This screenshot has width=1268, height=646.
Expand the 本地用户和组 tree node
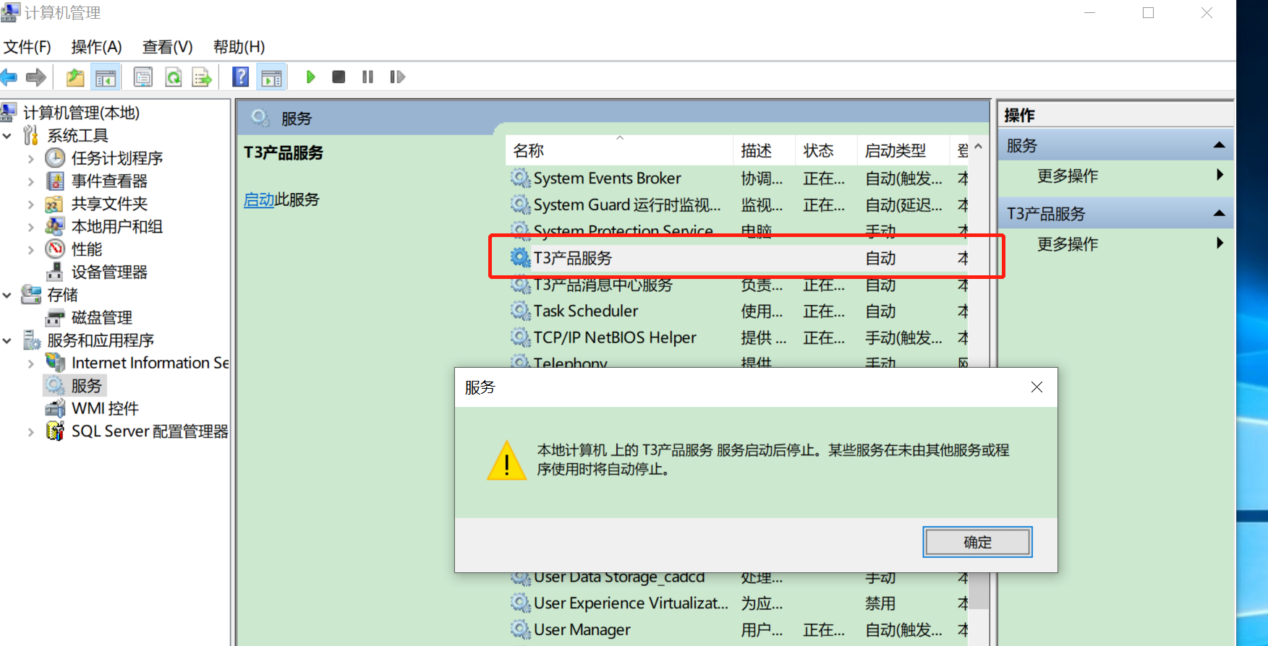[x=30, y=226]
